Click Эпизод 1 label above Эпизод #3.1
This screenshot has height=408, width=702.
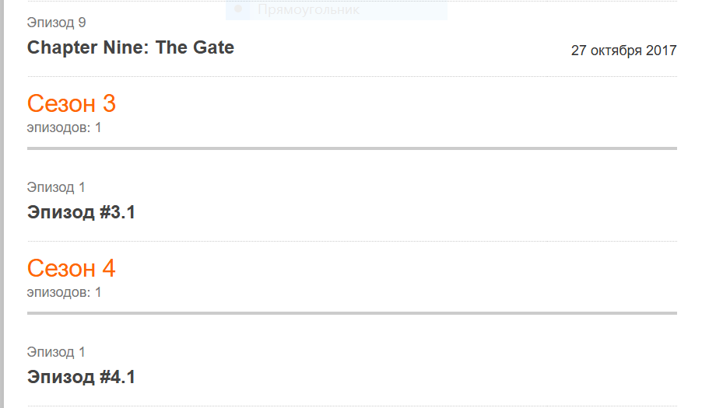pos(56,187)
